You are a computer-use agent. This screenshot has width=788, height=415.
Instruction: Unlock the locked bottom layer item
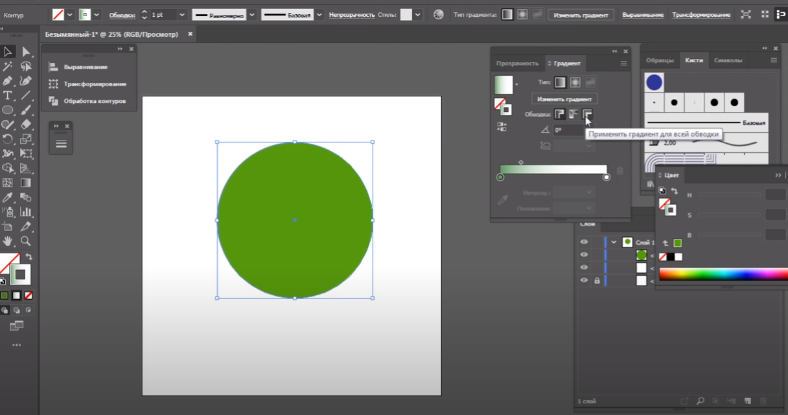pos(597,280)
